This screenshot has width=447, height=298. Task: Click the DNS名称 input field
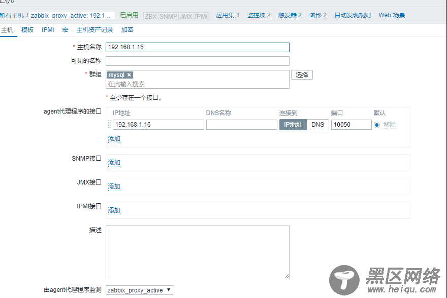pos(242,125)
